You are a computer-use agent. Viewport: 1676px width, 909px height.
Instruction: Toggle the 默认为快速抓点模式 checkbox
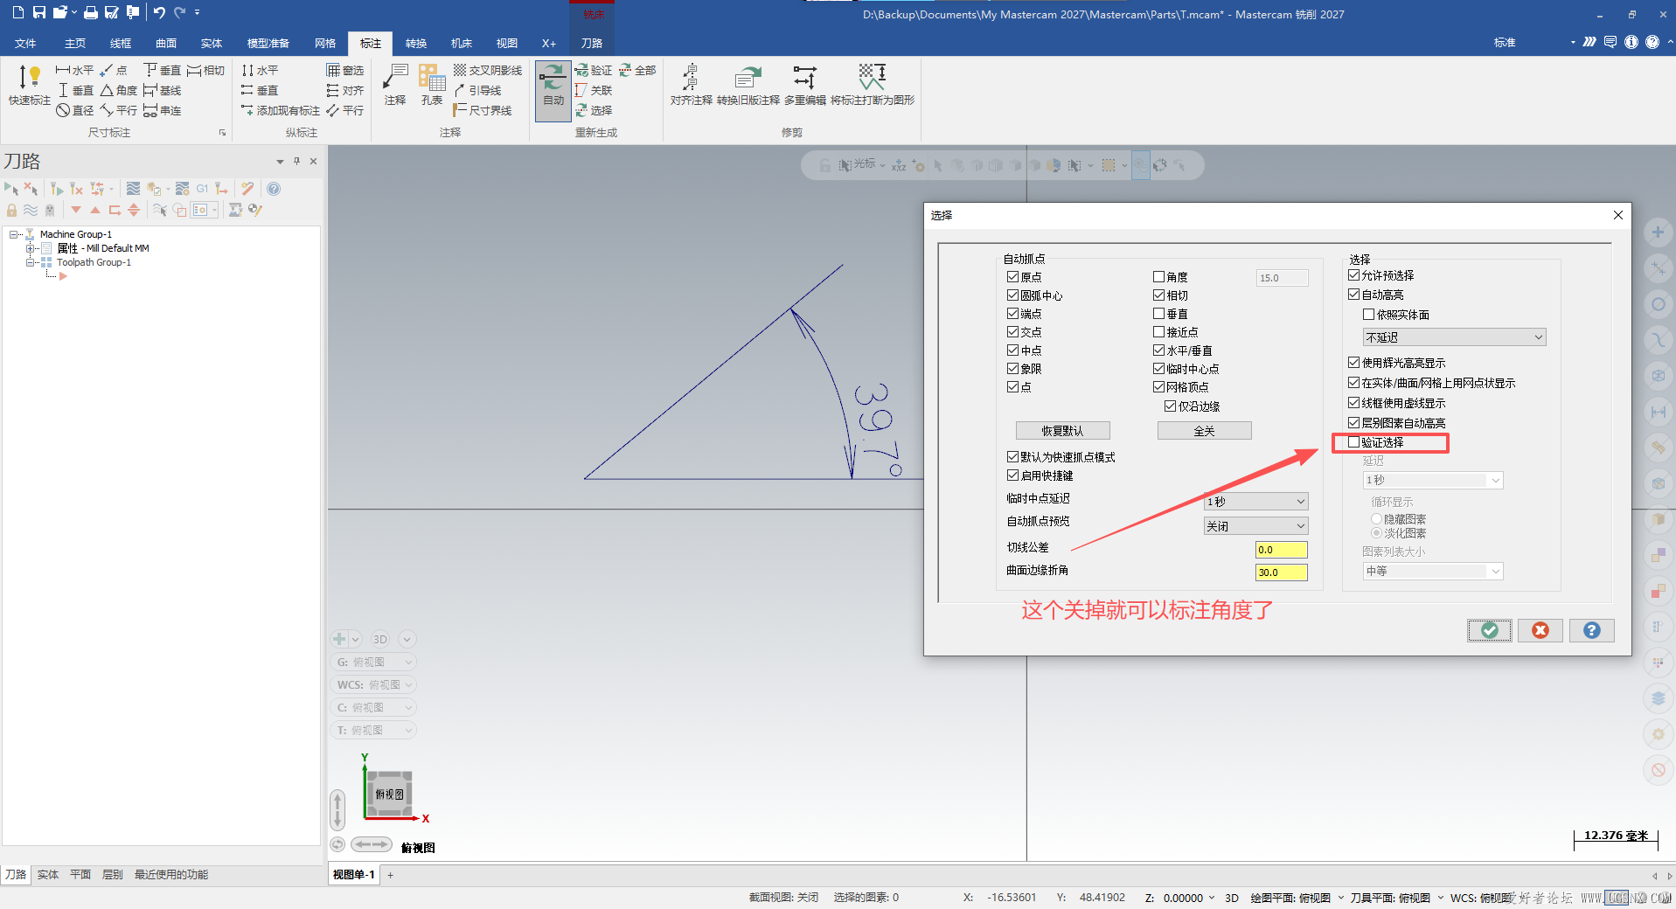1012,456
